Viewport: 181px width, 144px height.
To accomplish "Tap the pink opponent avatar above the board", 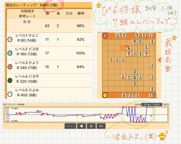I will click(105, 36).
